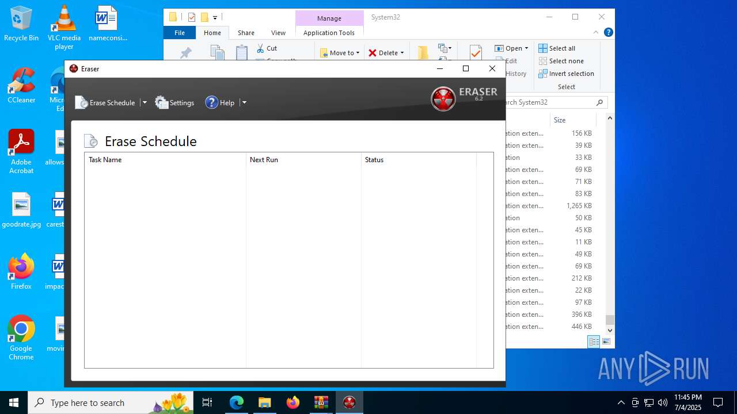Switch to the View ribbon tab
737x414 pixels.
(x=278, y=33)
